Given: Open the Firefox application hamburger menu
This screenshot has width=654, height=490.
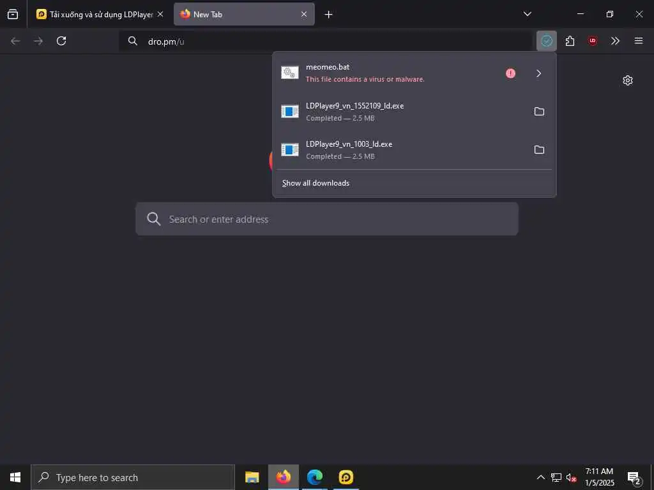Looking at the screenshot, I should [639, 41].
